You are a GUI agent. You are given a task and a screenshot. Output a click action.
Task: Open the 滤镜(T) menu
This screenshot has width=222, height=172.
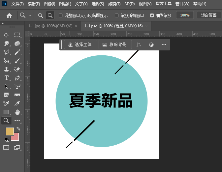tap(114, 4)
